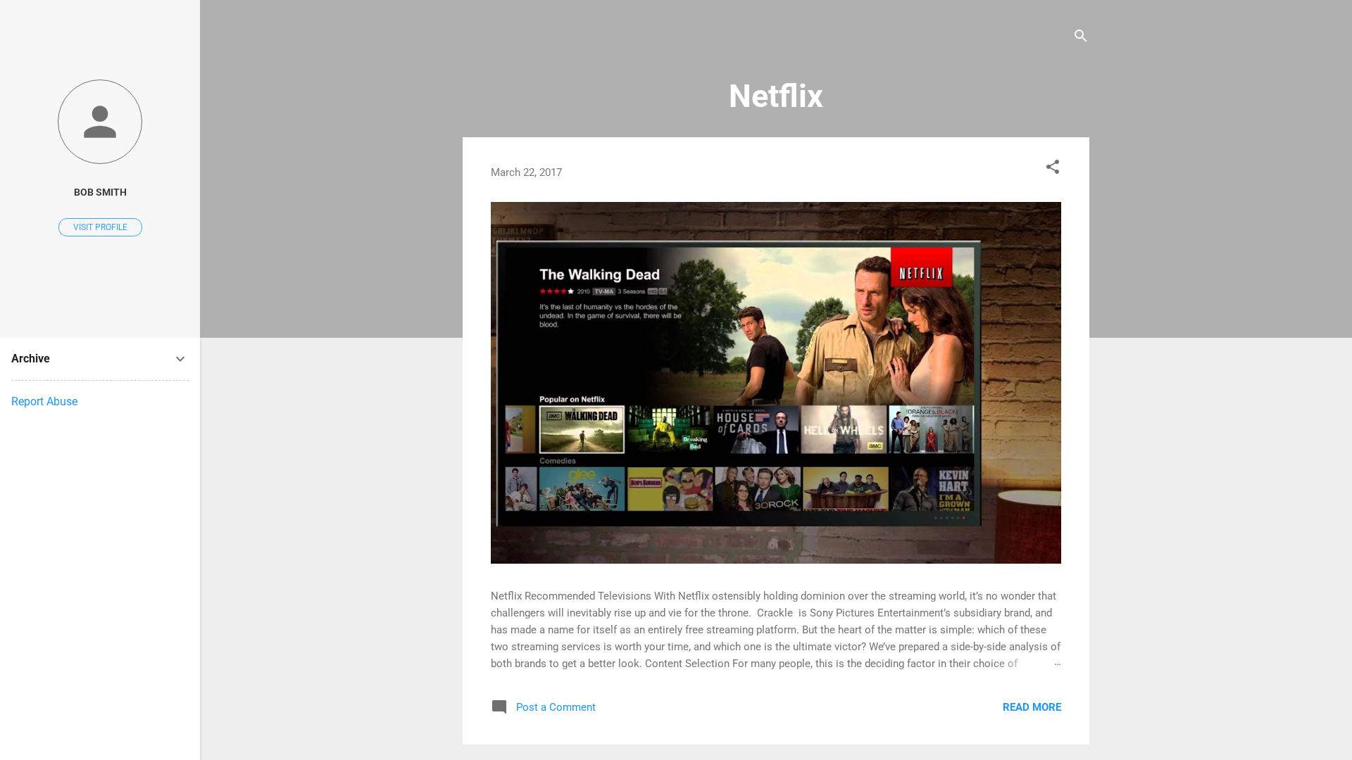Click the ellipsis at the excerpt end
Image resolution: width=1352 pixels, height=760 pixels.
[1057, 664]
